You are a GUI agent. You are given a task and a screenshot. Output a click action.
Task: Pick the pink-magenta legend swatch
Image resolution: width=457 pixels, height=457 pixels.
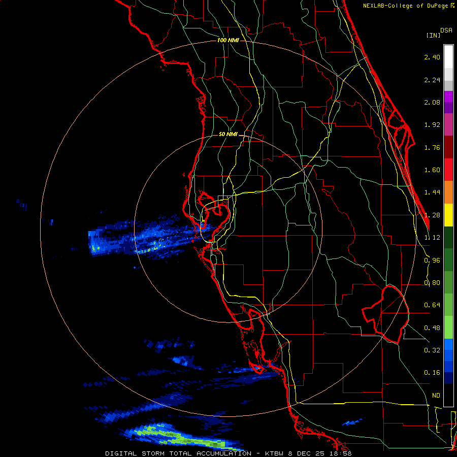point(448,124)
